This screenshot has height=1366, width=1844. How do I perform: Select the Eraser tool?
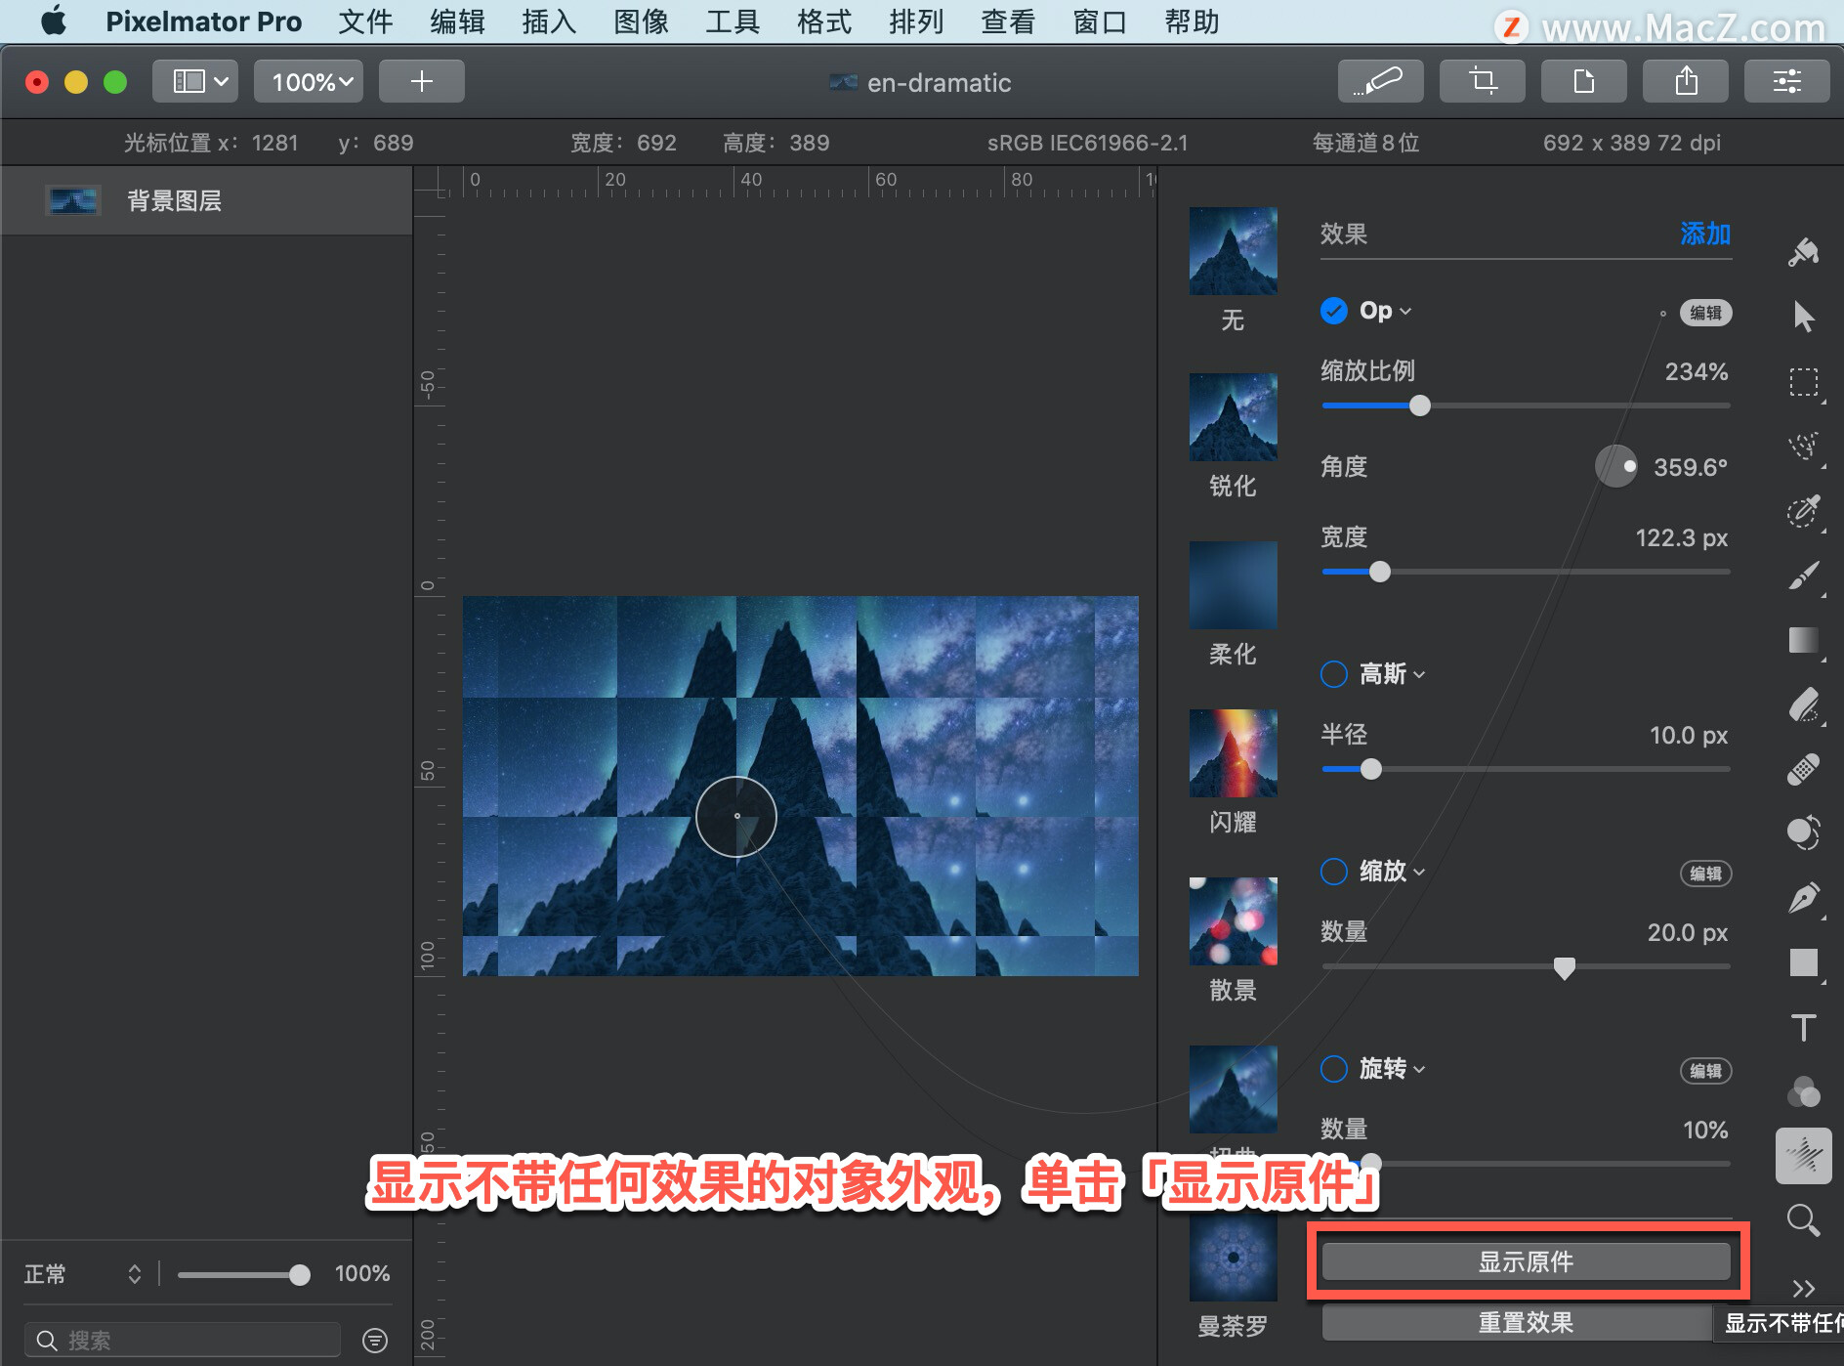click(x=1803, y=704)
